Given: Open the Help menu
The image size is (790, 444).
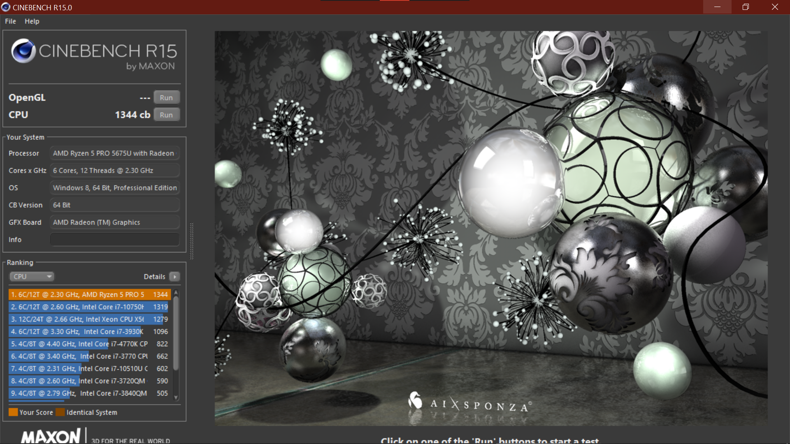Looking at the screenshot, I should 32,21.
